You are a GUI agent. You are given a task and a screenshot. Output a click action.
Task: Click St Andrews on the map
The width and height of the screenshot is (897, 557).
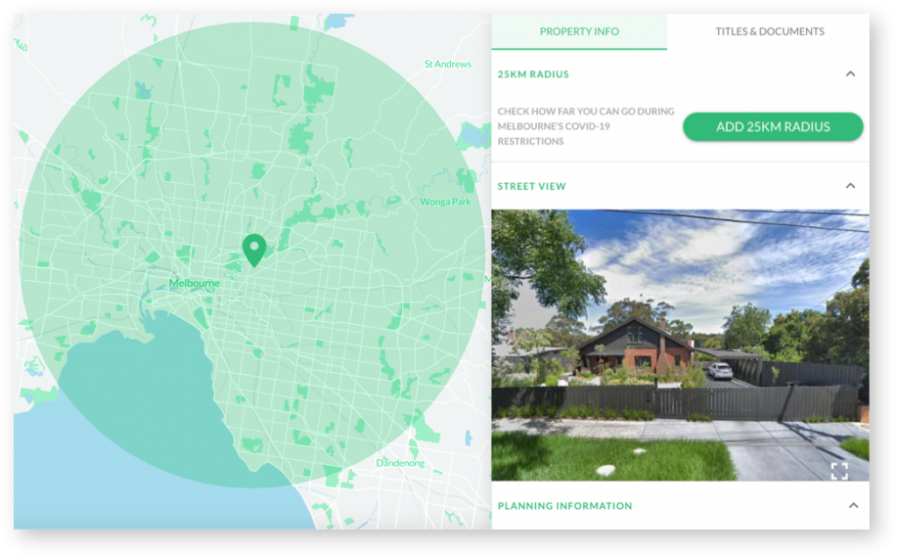pyautogui.click(x=447, y=64)
